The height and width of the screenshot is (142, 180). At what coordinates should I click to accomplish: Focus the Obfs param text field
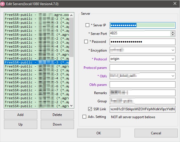pyautogui.click(x=142, y=84)
